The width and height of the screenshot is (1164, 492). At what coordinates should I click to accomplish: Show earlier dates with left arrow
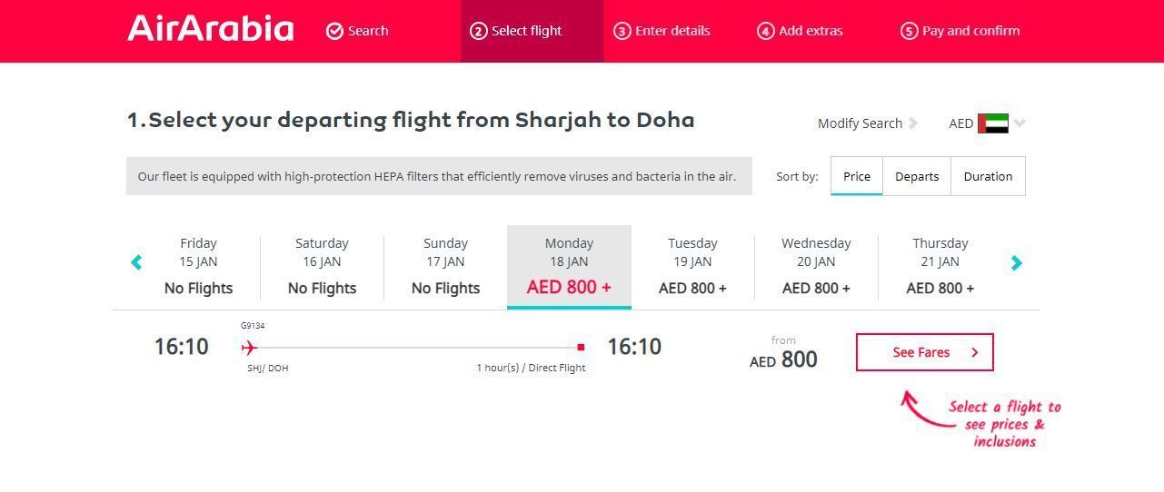136,263
